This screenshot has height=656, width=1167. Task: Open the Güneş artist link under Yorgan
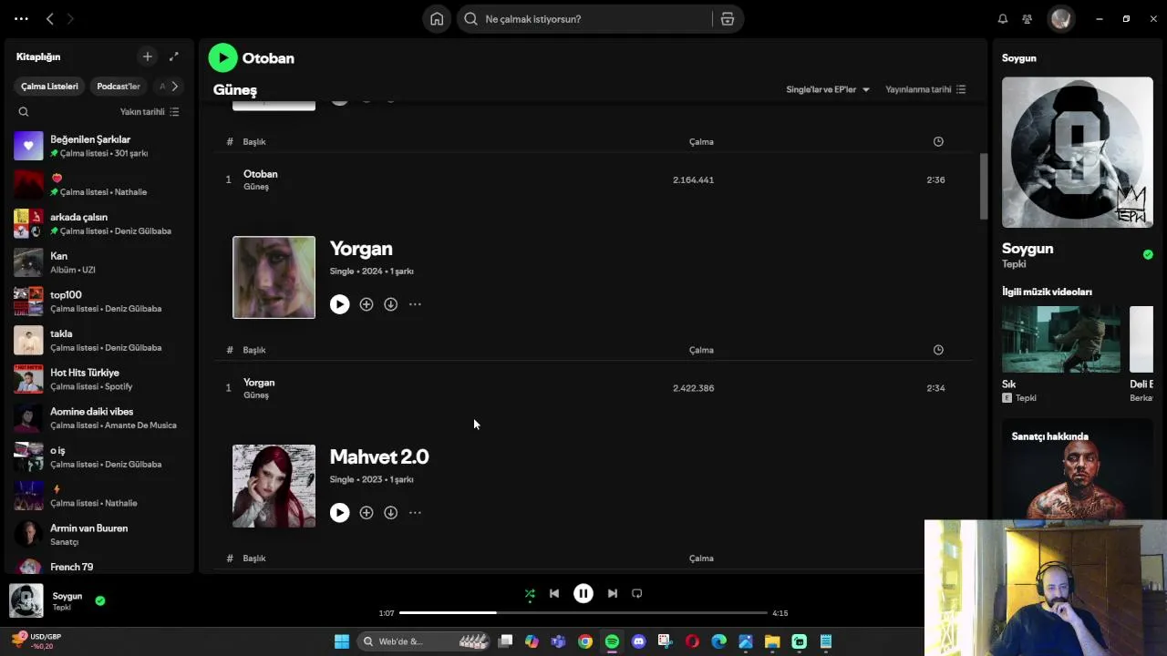[256, 395]
